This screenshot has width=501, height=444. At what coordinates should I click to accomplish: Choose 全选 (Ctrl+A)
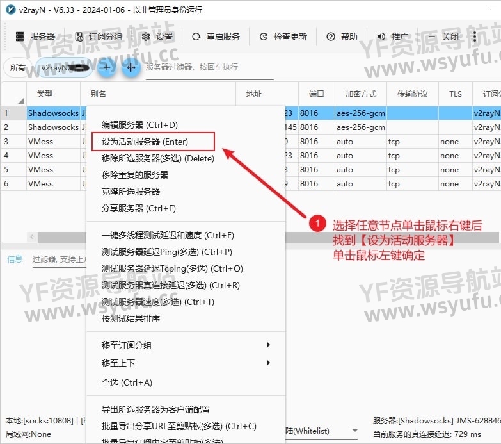[186, 382]
